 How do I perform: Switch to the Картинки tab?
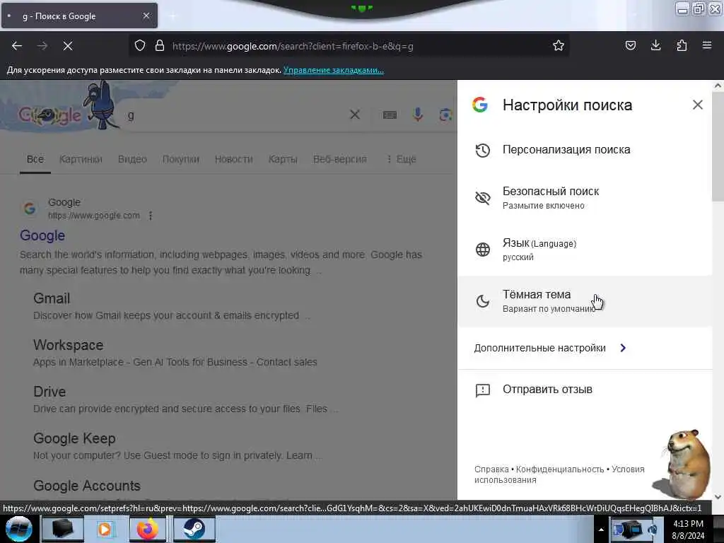pos(81,159)
